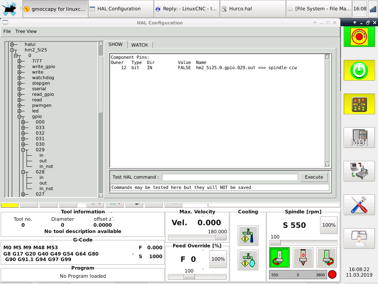The height and width of the screenshot is (284, 378).
Task: Switch to File System file manager taskbar window
Action: [x=319, y=9]
